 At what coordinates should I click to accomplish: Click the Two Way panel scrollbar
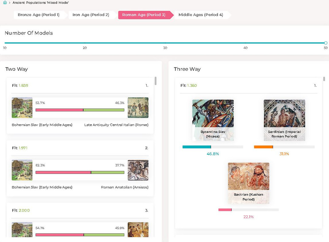(x=156, y=81)
